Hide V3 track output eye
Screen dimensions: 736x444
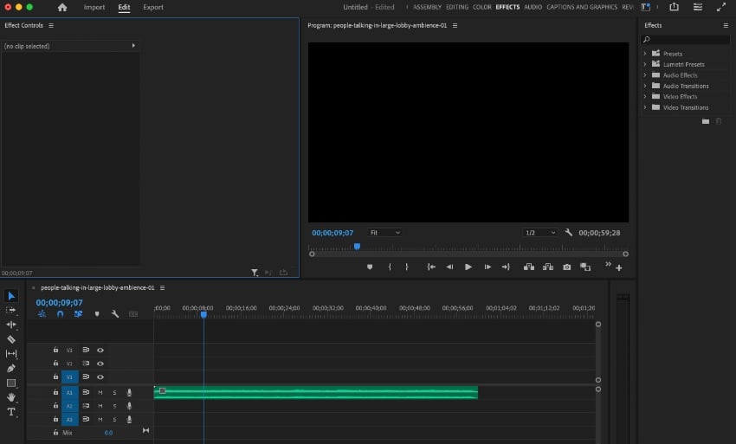100,351
